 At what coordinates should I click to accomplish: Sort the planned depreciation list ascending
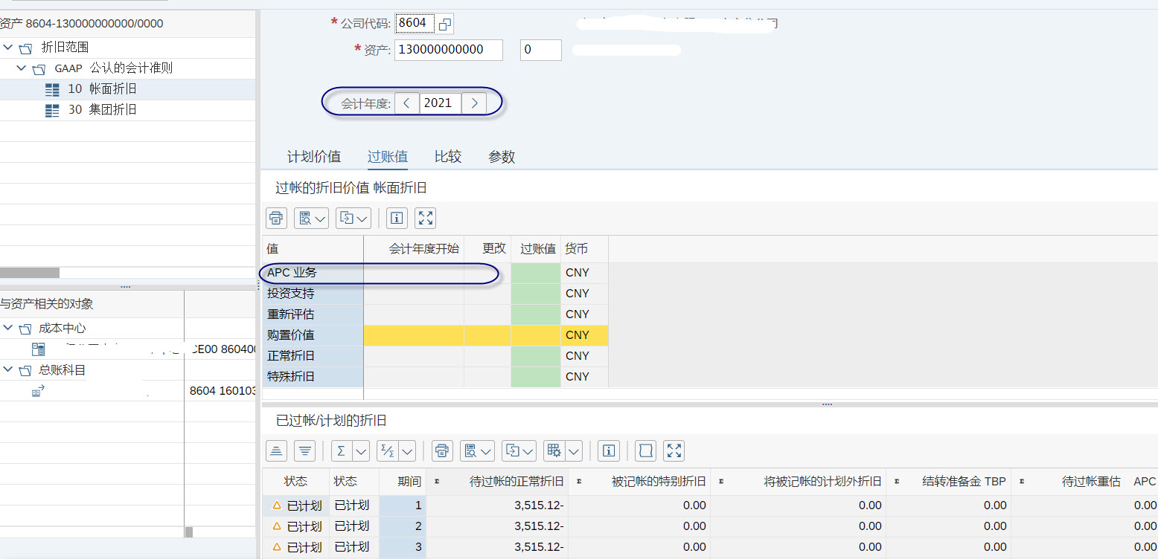click(x=276, y=450)
